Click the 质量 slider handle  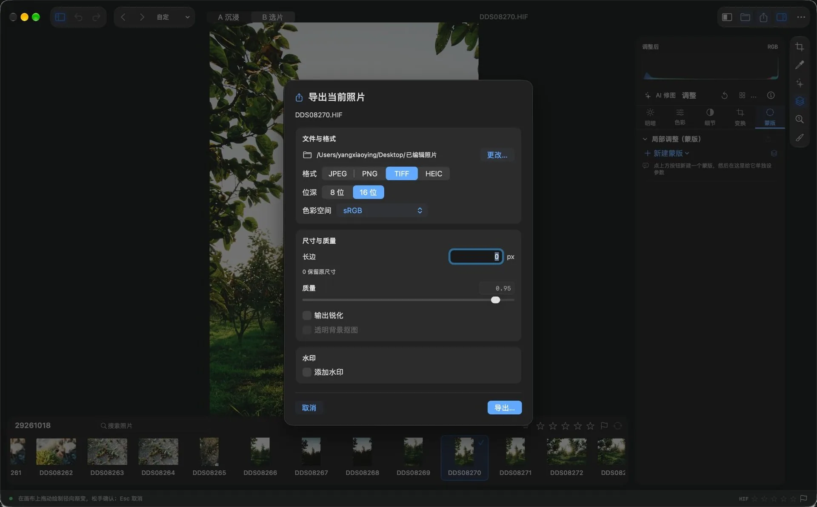coord(495,300)
